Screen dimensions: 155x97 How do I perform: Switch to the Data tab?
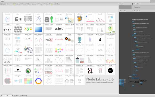(8, 4)
